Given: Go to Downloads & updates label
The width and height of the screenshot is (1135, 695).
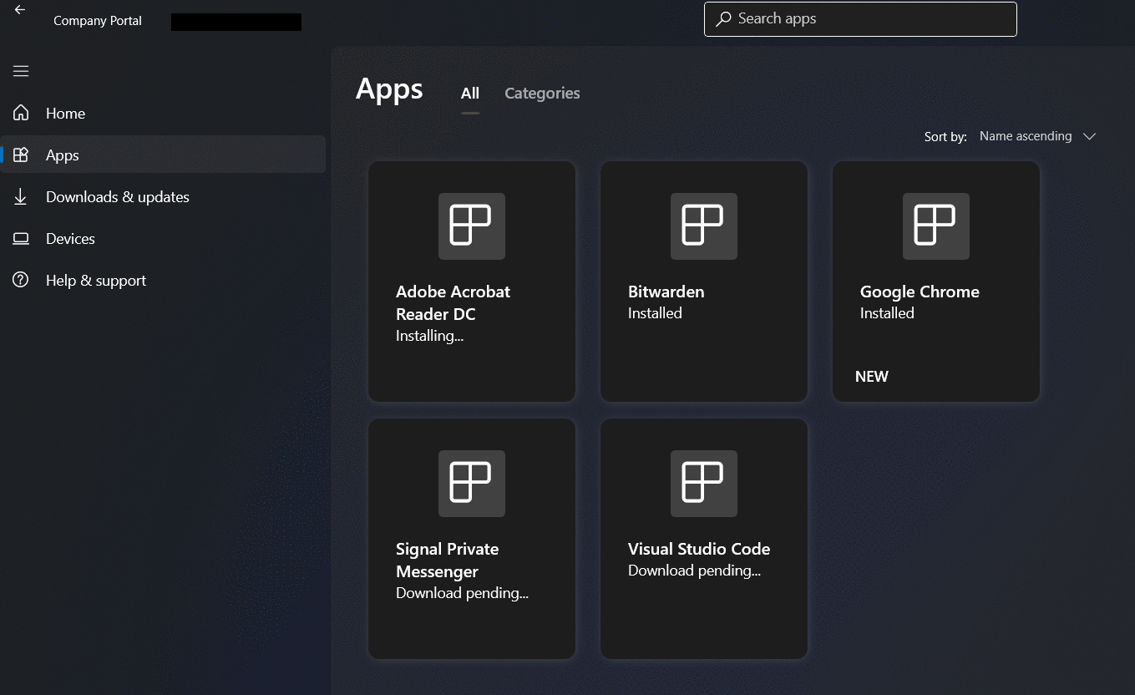Looking at the screenshot, I should [118, 197].
